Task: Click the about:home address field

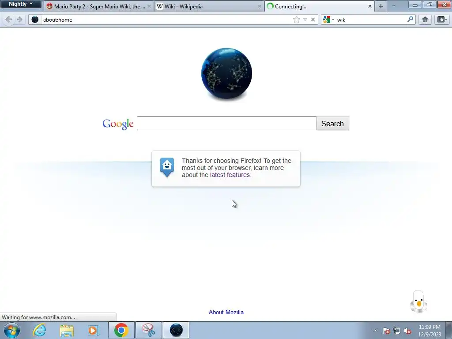Action: pyautogui.click(x=166, y=19)
